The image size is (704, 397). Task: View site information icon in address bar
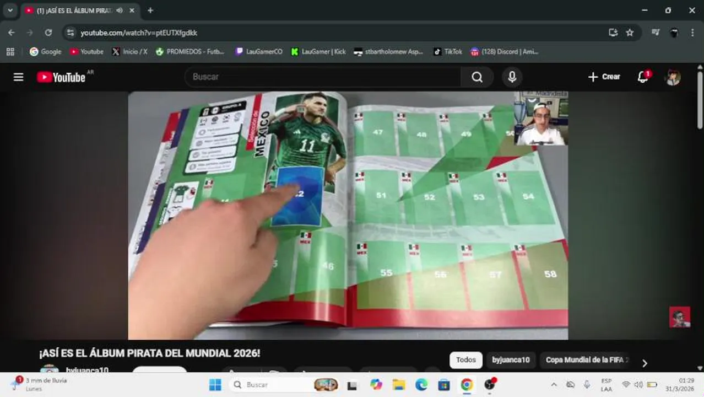tap(70, 33)
